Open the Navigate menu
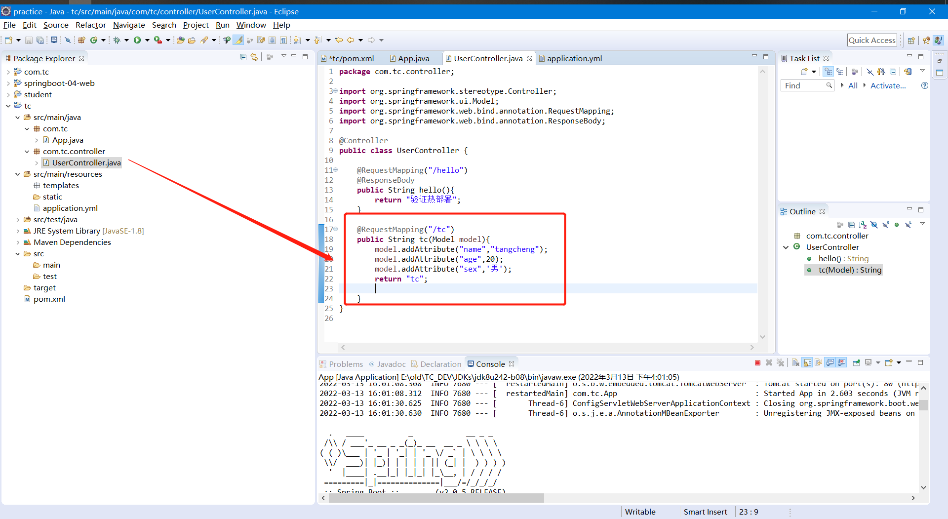 [129, 25]
